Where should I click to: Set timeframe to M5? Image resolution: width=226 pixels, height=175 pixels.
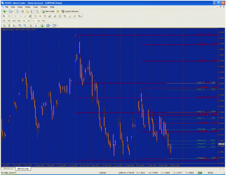pos(9,21)
